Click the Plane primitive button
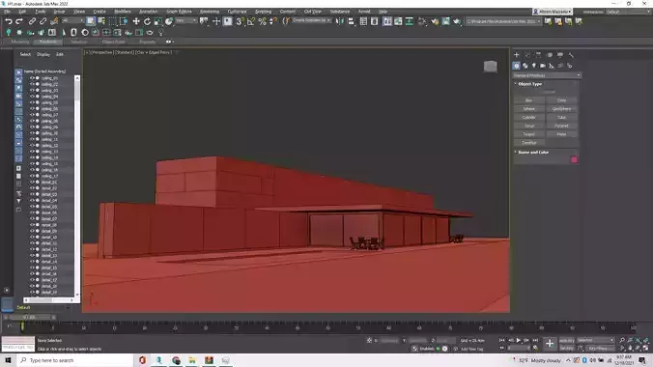The width and height of the screenshot is (653, 367). pos(561,134)
